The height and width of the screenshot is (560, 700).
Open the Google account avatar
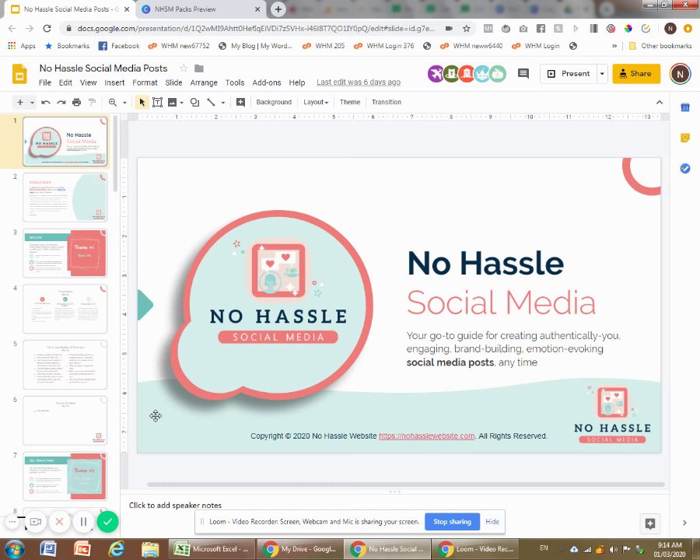click(680, 74)
